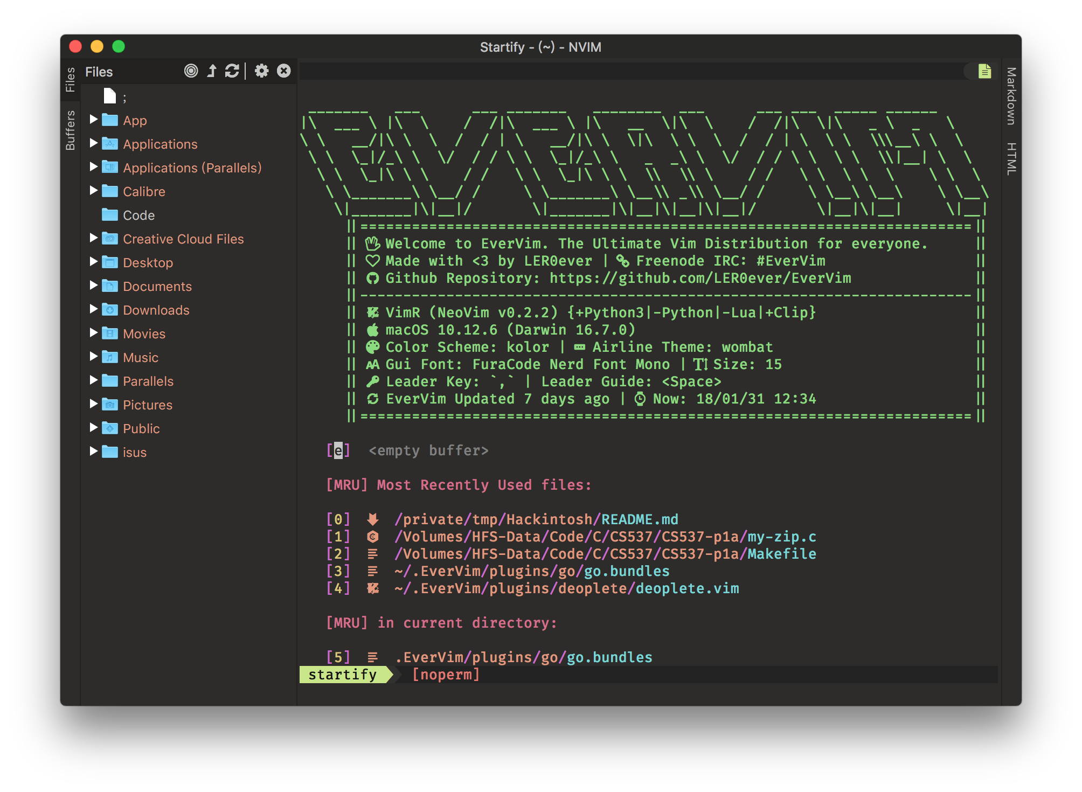This screenshot has height=792, width=1082.
Task: Open the Markdown side tab
Action: coord(1011,96)
